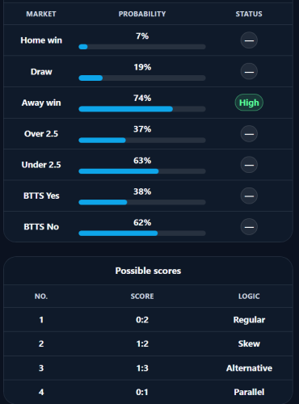The height and width of the screenshot is (404, 299).
Task: Select the High status badge for Away win
Action: (x=249, y=103)
